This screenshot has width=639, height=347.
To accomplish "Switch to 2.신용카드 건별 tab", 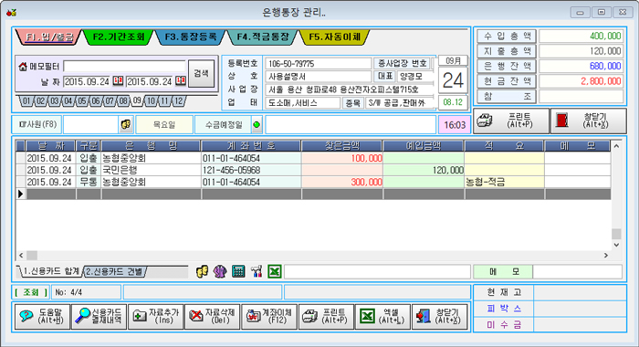I will pos(114,271).
